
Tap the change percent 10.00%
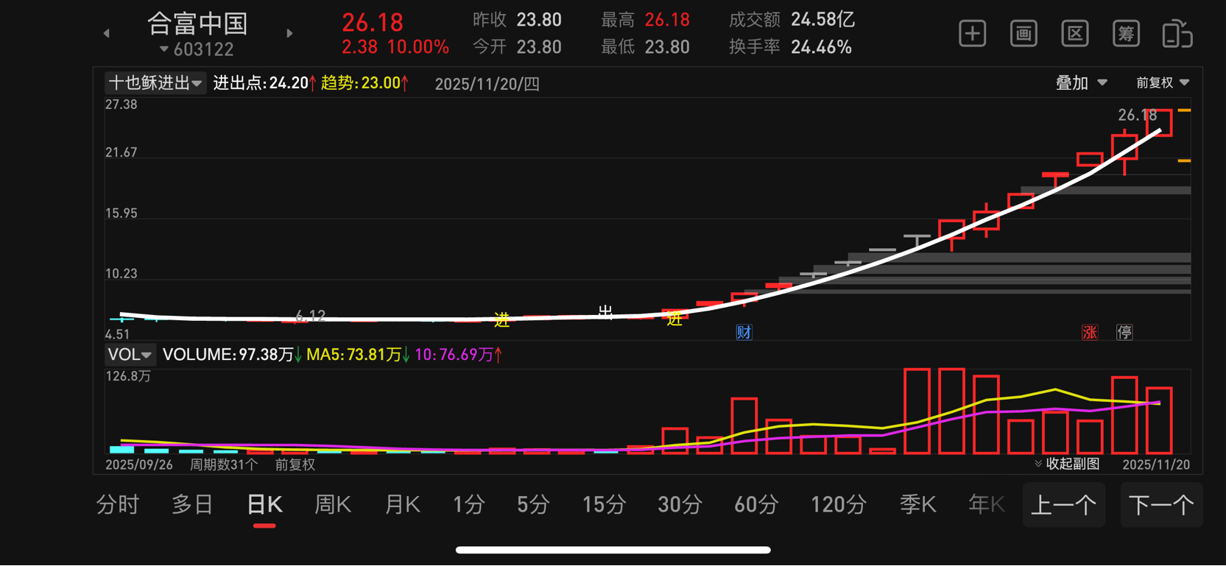[418, 47]
